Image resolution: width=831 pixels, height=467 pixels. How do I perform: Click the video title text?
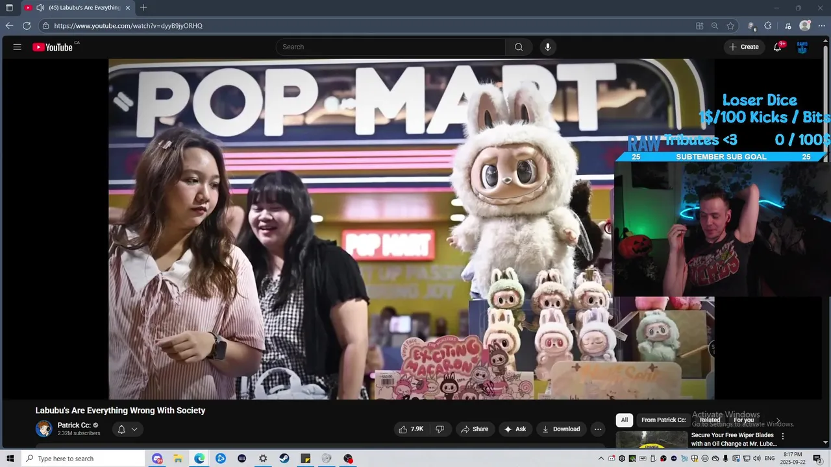click(120, 411)
